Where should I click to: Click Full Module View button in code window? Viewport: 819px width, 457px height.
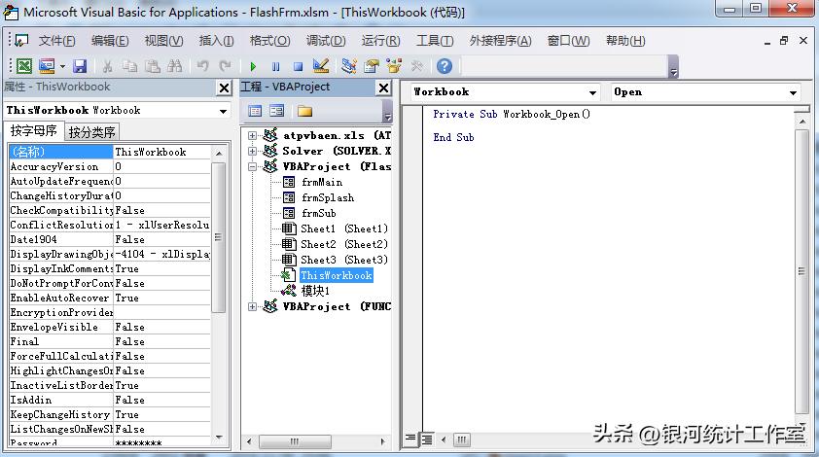click(427, 439)
